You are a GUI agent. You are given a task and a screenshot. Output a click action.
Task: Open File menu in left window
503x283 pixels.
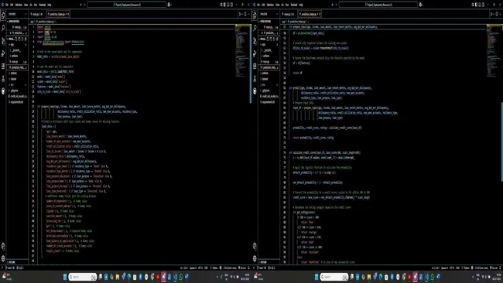click(x=7, y=5)
